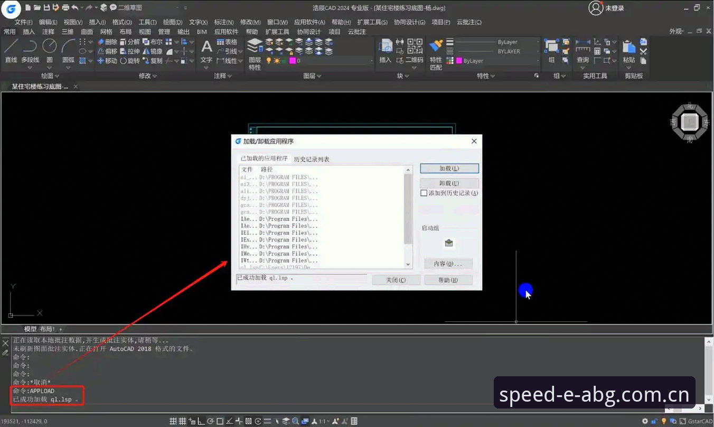Open the 工具(T) menu
The width and height of the screenshot is (714, 427).
point(147,22)
